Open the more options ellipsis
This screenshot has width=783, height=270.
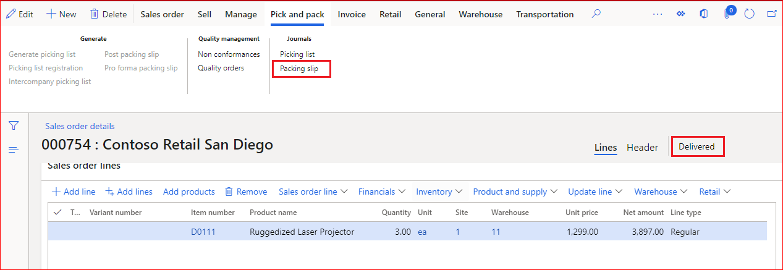(x=658, y=14)
